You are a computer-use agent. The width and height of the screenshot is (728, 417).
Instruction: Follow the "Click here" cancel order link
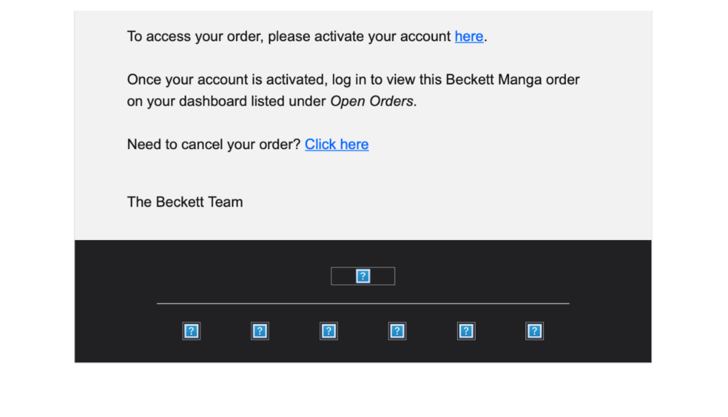(x=336, y=144)
